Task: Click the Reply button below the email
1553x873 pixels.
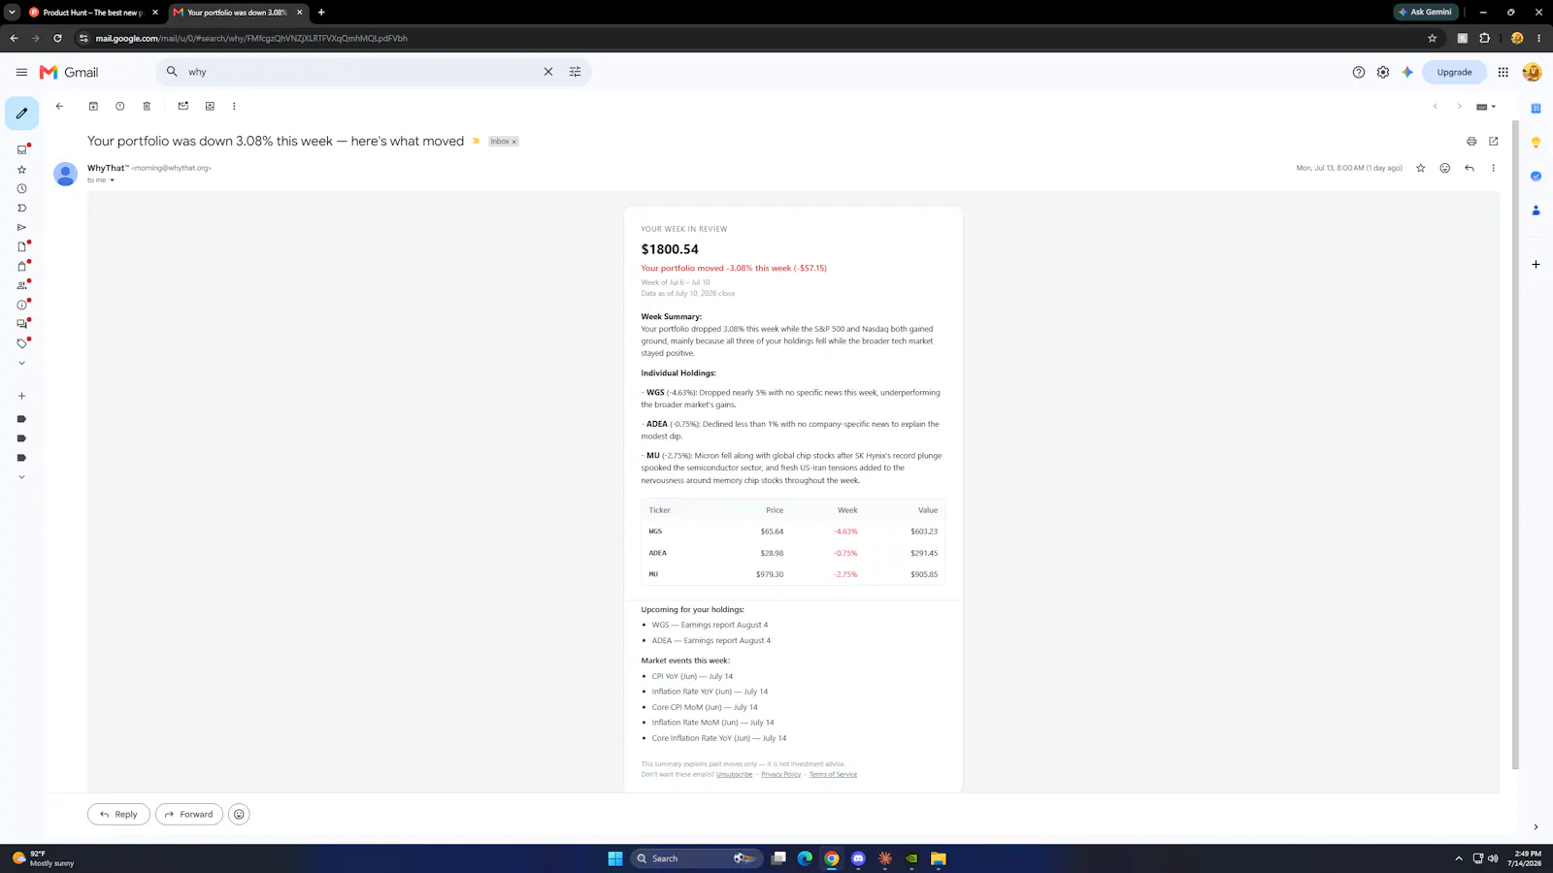Action: 118,814
